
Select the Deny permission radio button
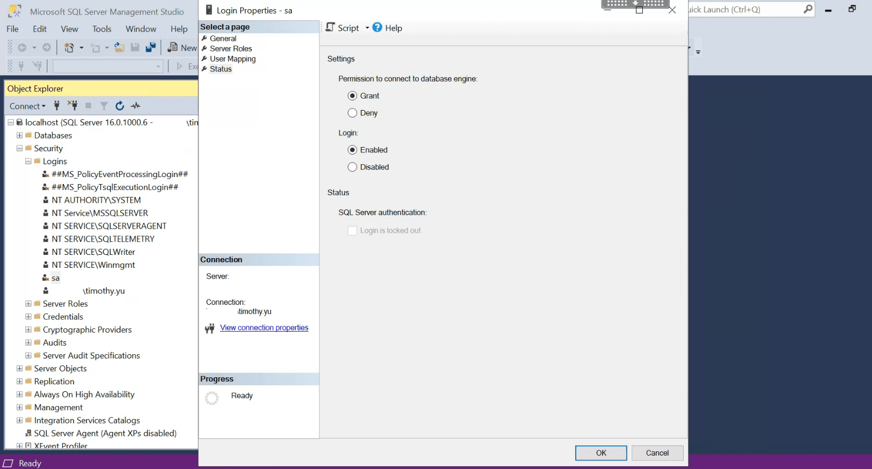(x=352, y=113)
